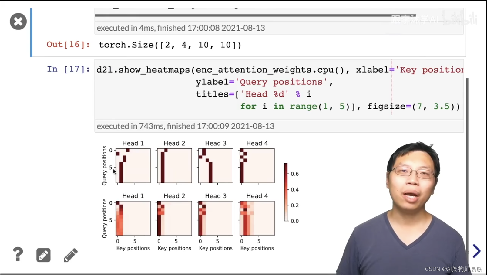The width and height of the screenshot is (487, 275).
Task: Select the plain pencil draw icon
Action: coord(71,255)
